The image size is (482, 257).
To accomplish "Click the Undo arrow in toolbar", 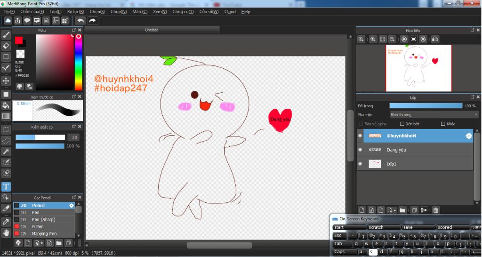I will [x=80, y=21].
